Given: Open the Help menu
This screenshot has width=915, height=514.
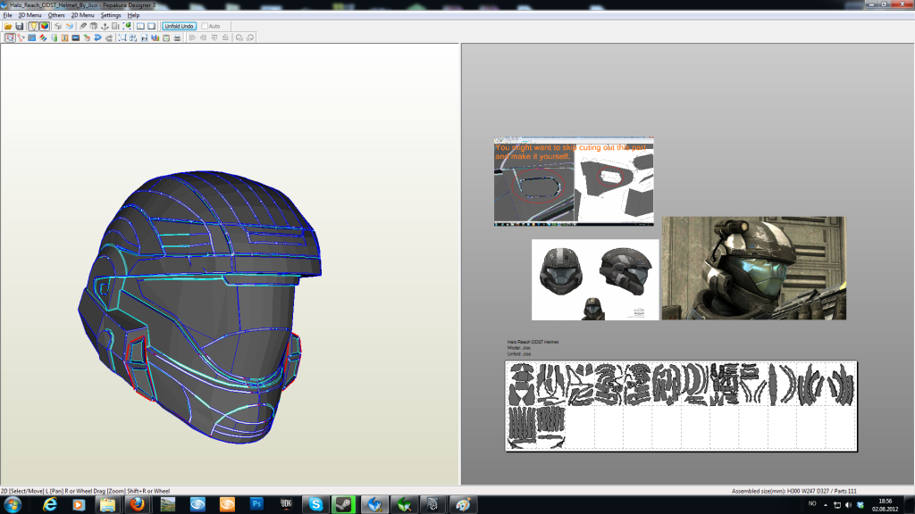Looking at the screenshot, I should (133, 15).
